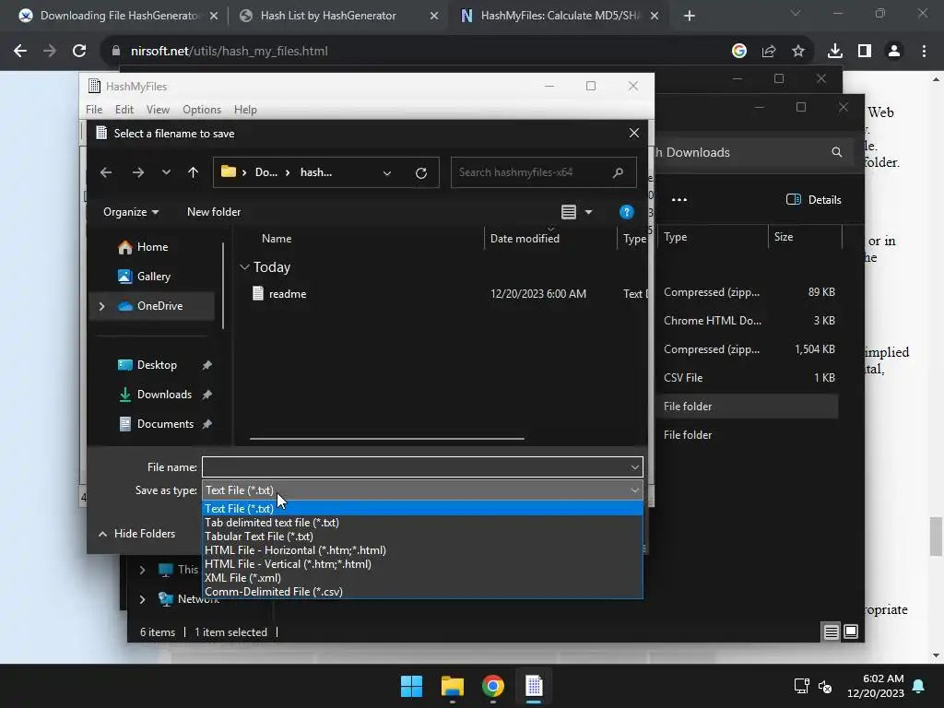Choose Comm-Delimited File (*.csv) option
Screen dimensions: 944x708
pos(422,592)
